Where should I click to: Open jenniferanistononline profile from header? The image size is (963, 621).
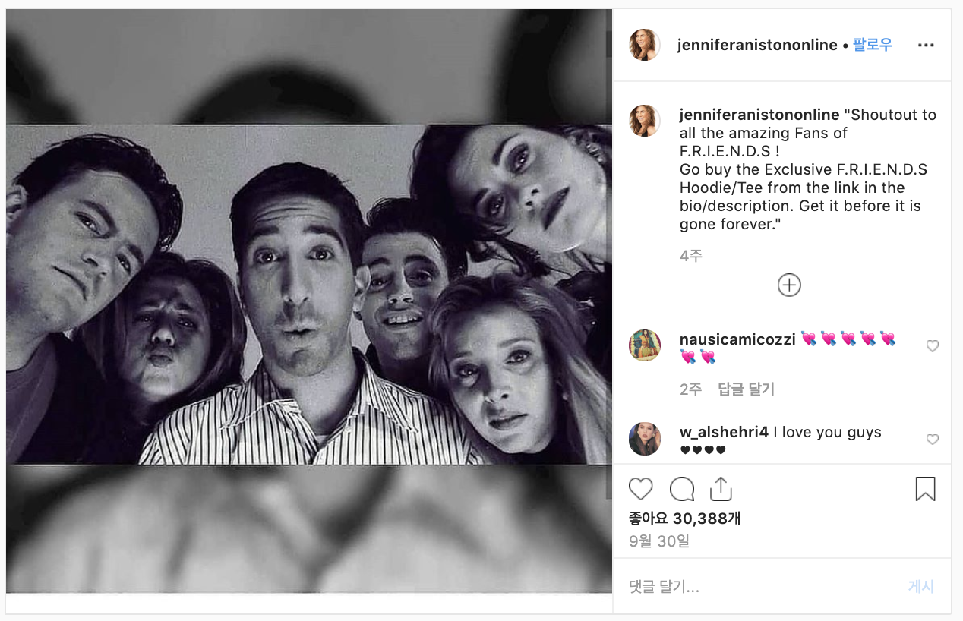click(x=757, y=45)
